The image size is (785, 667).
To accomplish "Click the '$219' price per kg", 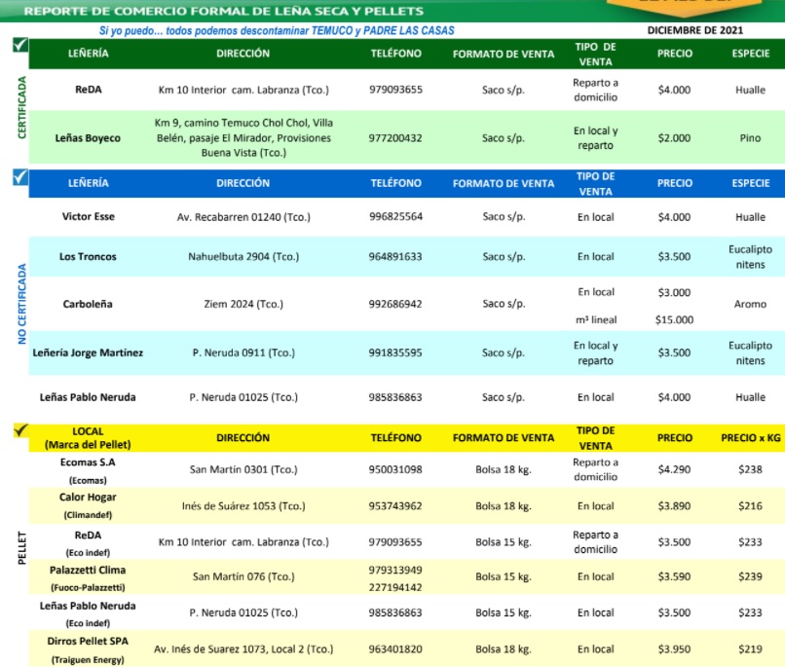I will pos(750,649).
